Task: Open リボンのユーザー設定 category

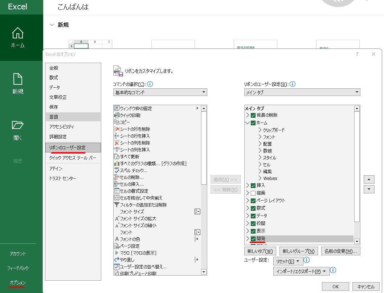Action: [x=73, y=148]
